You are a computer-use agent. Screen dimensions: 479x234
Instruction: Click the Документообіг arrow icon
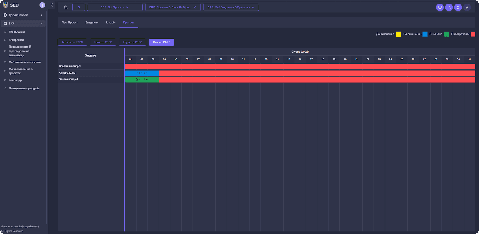[5, 15]
